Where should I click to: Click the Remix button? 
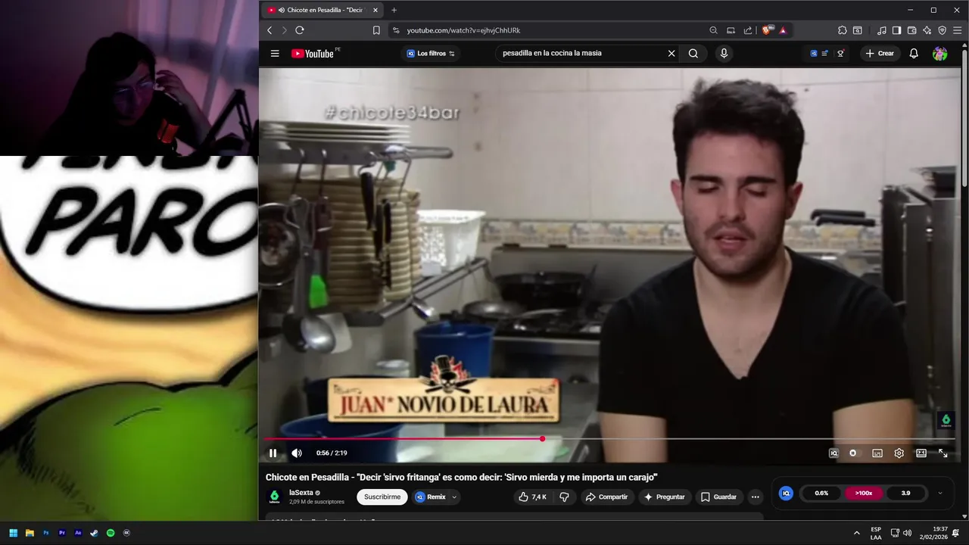click(x=431, y=497)
